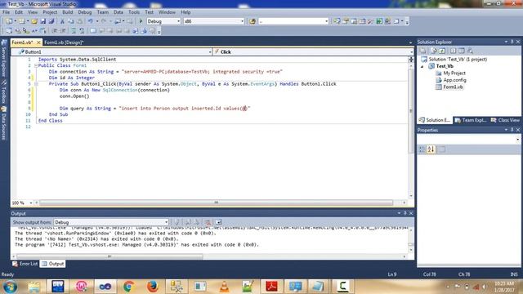The width and height of the screenshot is (523, 294).
Task: Open the Click method name dropdown
Action: (x=313, y=52)
